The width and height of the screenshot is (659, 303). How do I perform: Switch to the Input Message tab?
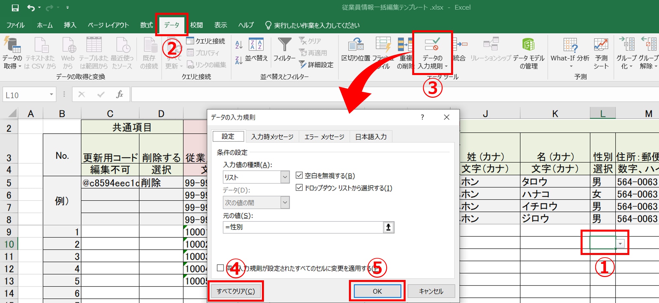pos(272,137)
